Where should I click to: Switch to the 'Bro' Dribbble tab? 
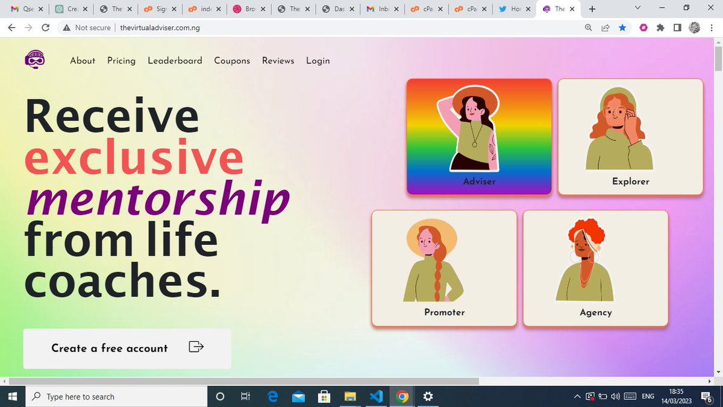pyautogui.click(x=248, y=9)
